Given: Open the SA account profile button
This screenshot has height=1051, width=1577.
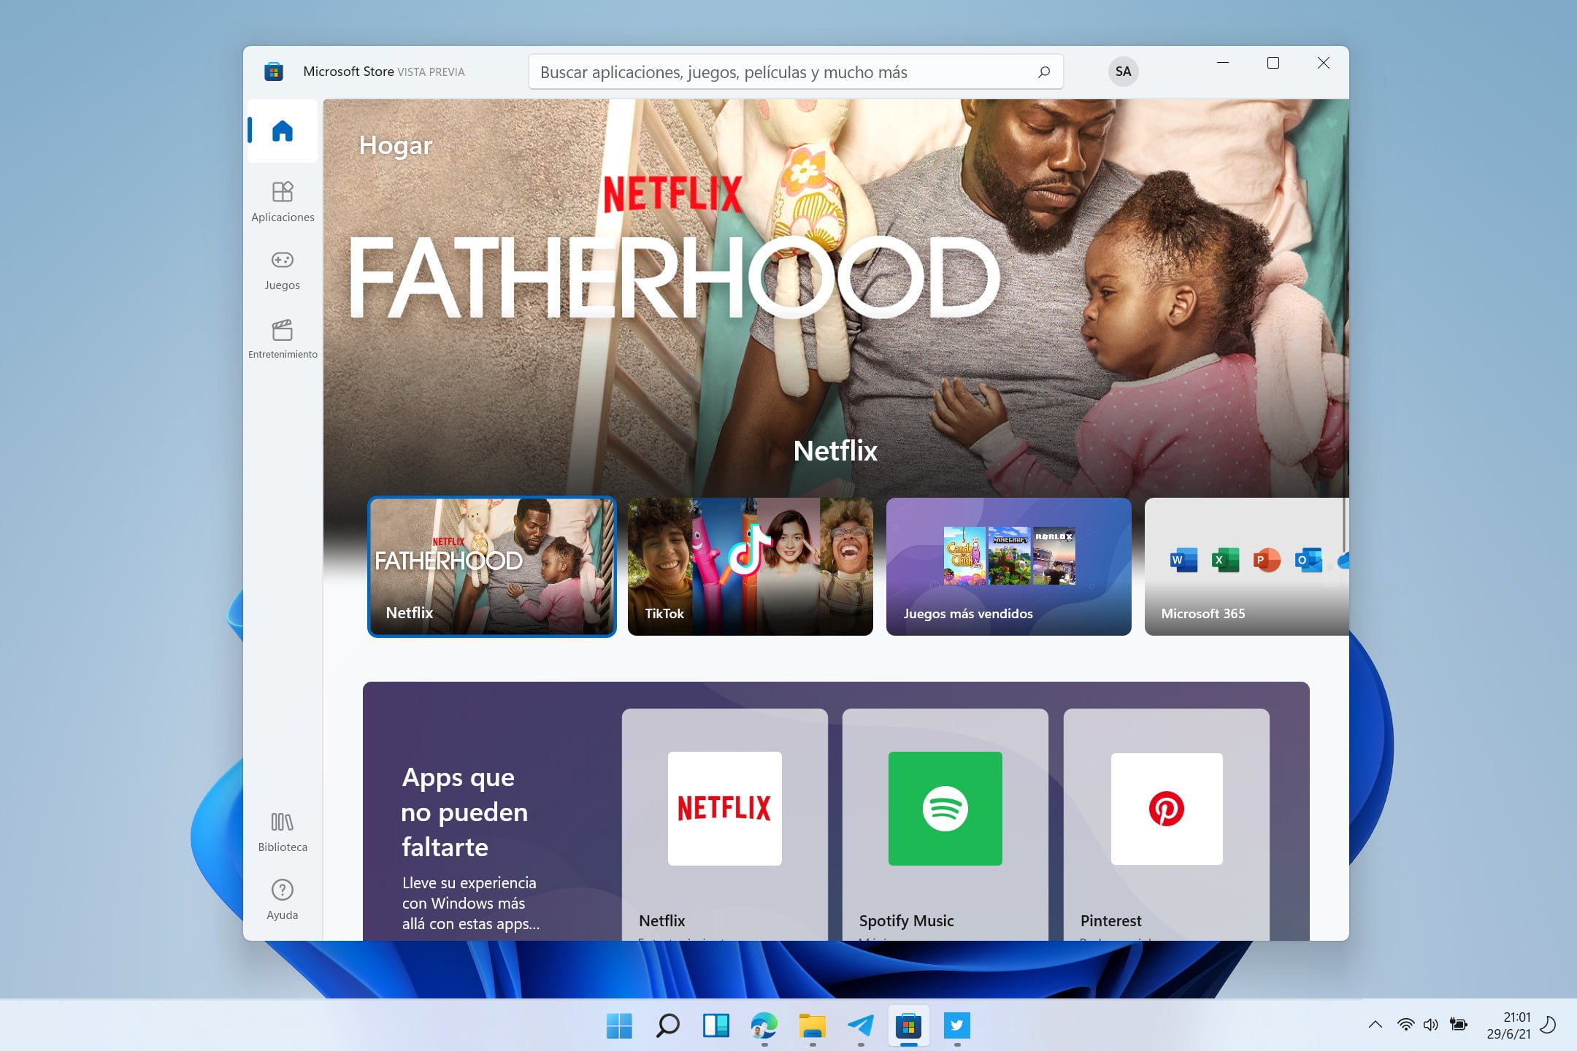Looking at the screenshot, I should click(1123, 72).
